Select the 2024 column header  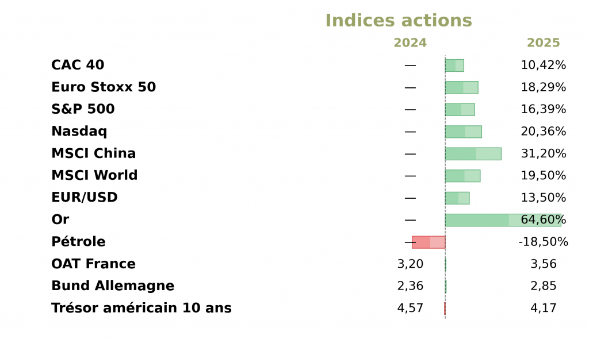point(410,43)
